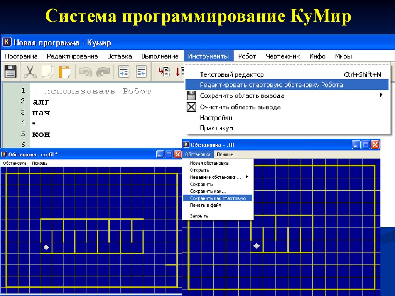The width and height of the screenshot is (395, 296).
Task: Select the Cut scissors icon
Action: [30, 72]
